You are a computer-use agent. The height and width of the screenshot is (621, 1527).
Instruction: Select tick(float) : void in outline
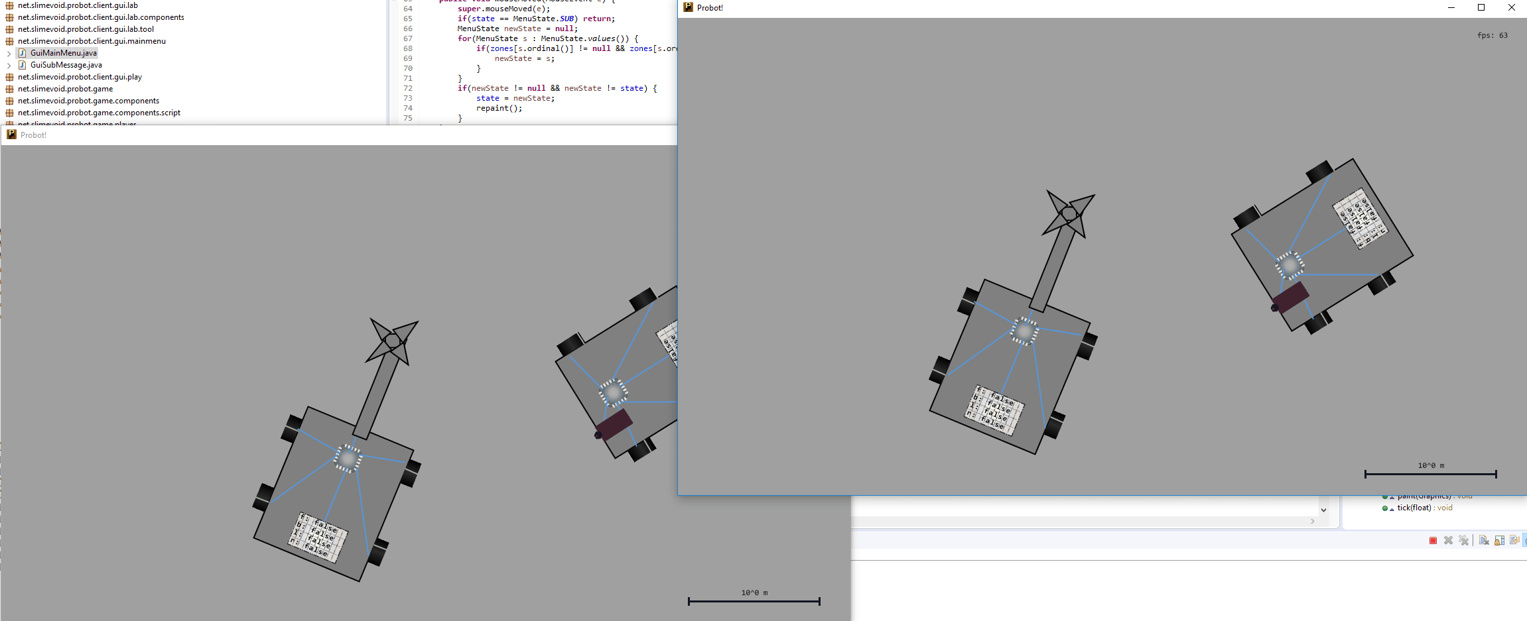(x=1424, y=508)
